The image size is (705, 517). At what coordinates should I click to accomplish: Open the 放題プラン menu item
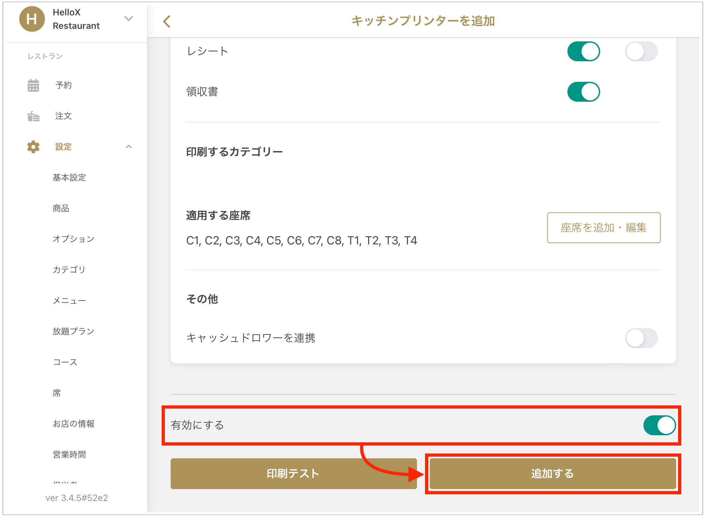click(x=73, y=331)
